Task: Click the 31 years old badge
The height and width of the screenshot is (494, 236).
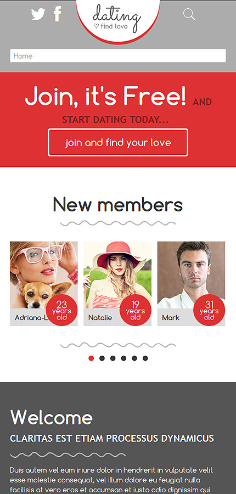Action: 209,310
